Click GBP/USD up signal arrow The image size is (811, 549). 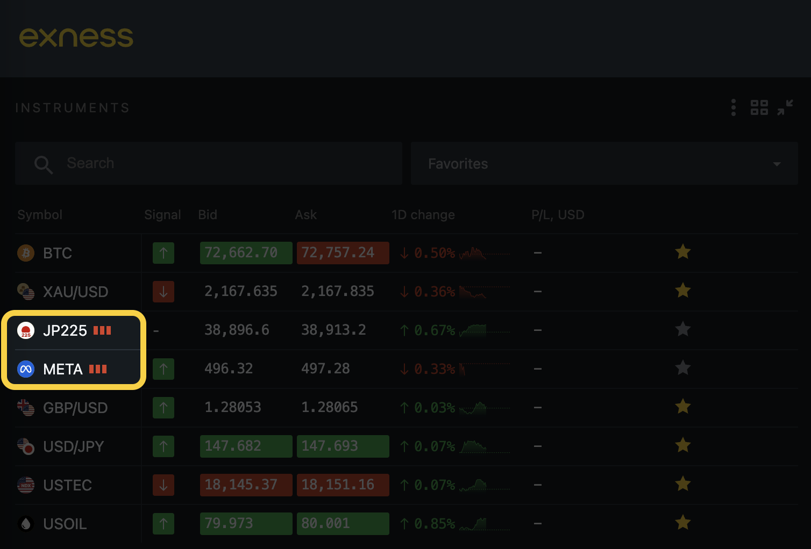tap(163, 407)
